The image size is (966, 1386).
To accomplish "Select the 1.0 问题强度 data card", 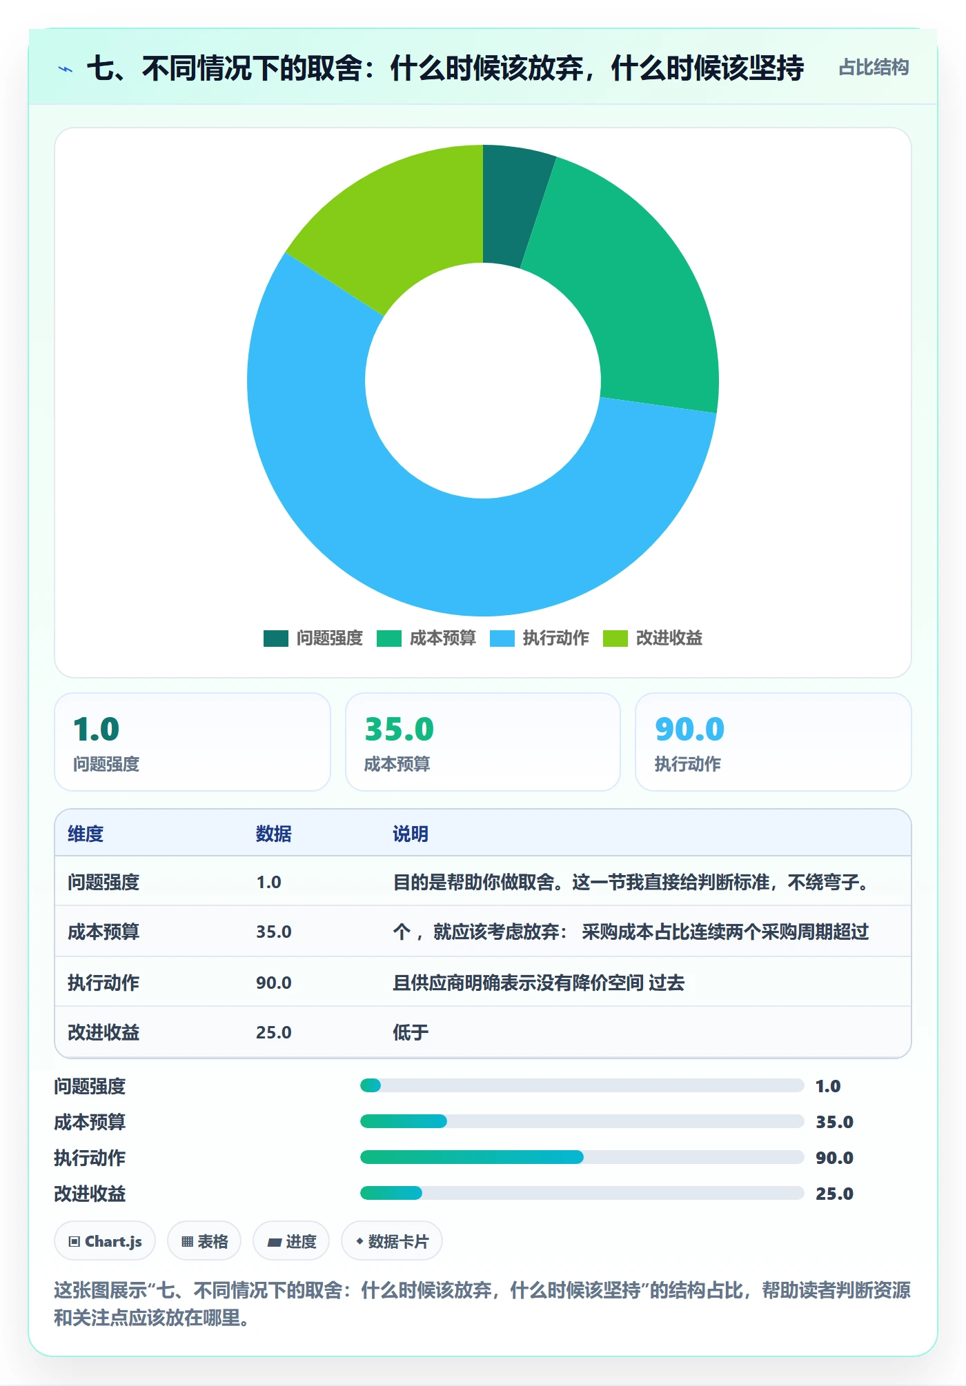I will coord(193,742).
